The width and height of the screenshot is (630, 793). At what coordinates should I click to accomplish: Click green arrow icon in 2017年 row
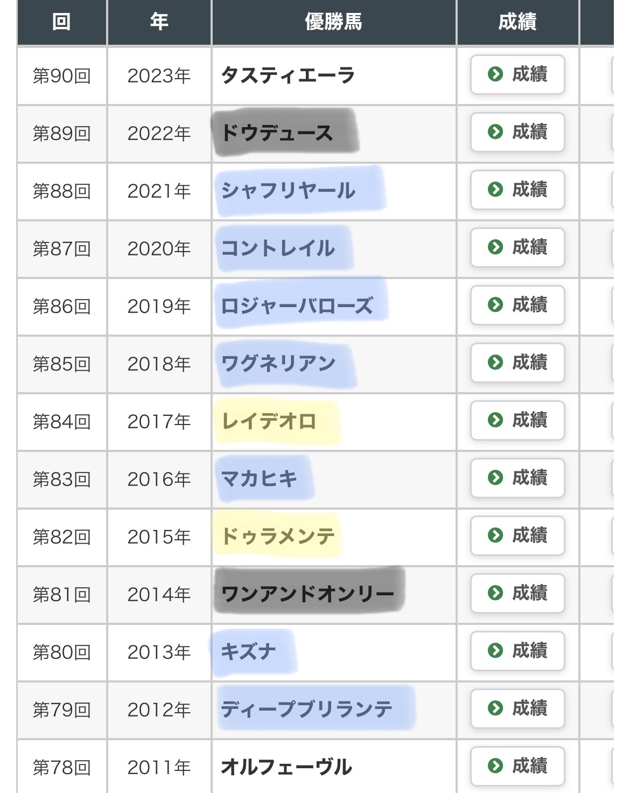[495, 420]
